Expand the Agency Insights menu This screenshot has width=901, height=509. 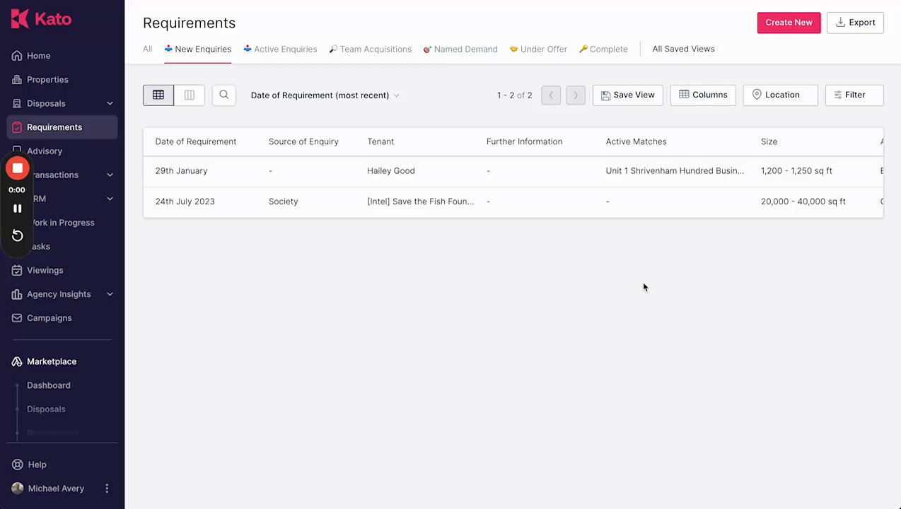[110, 294]
